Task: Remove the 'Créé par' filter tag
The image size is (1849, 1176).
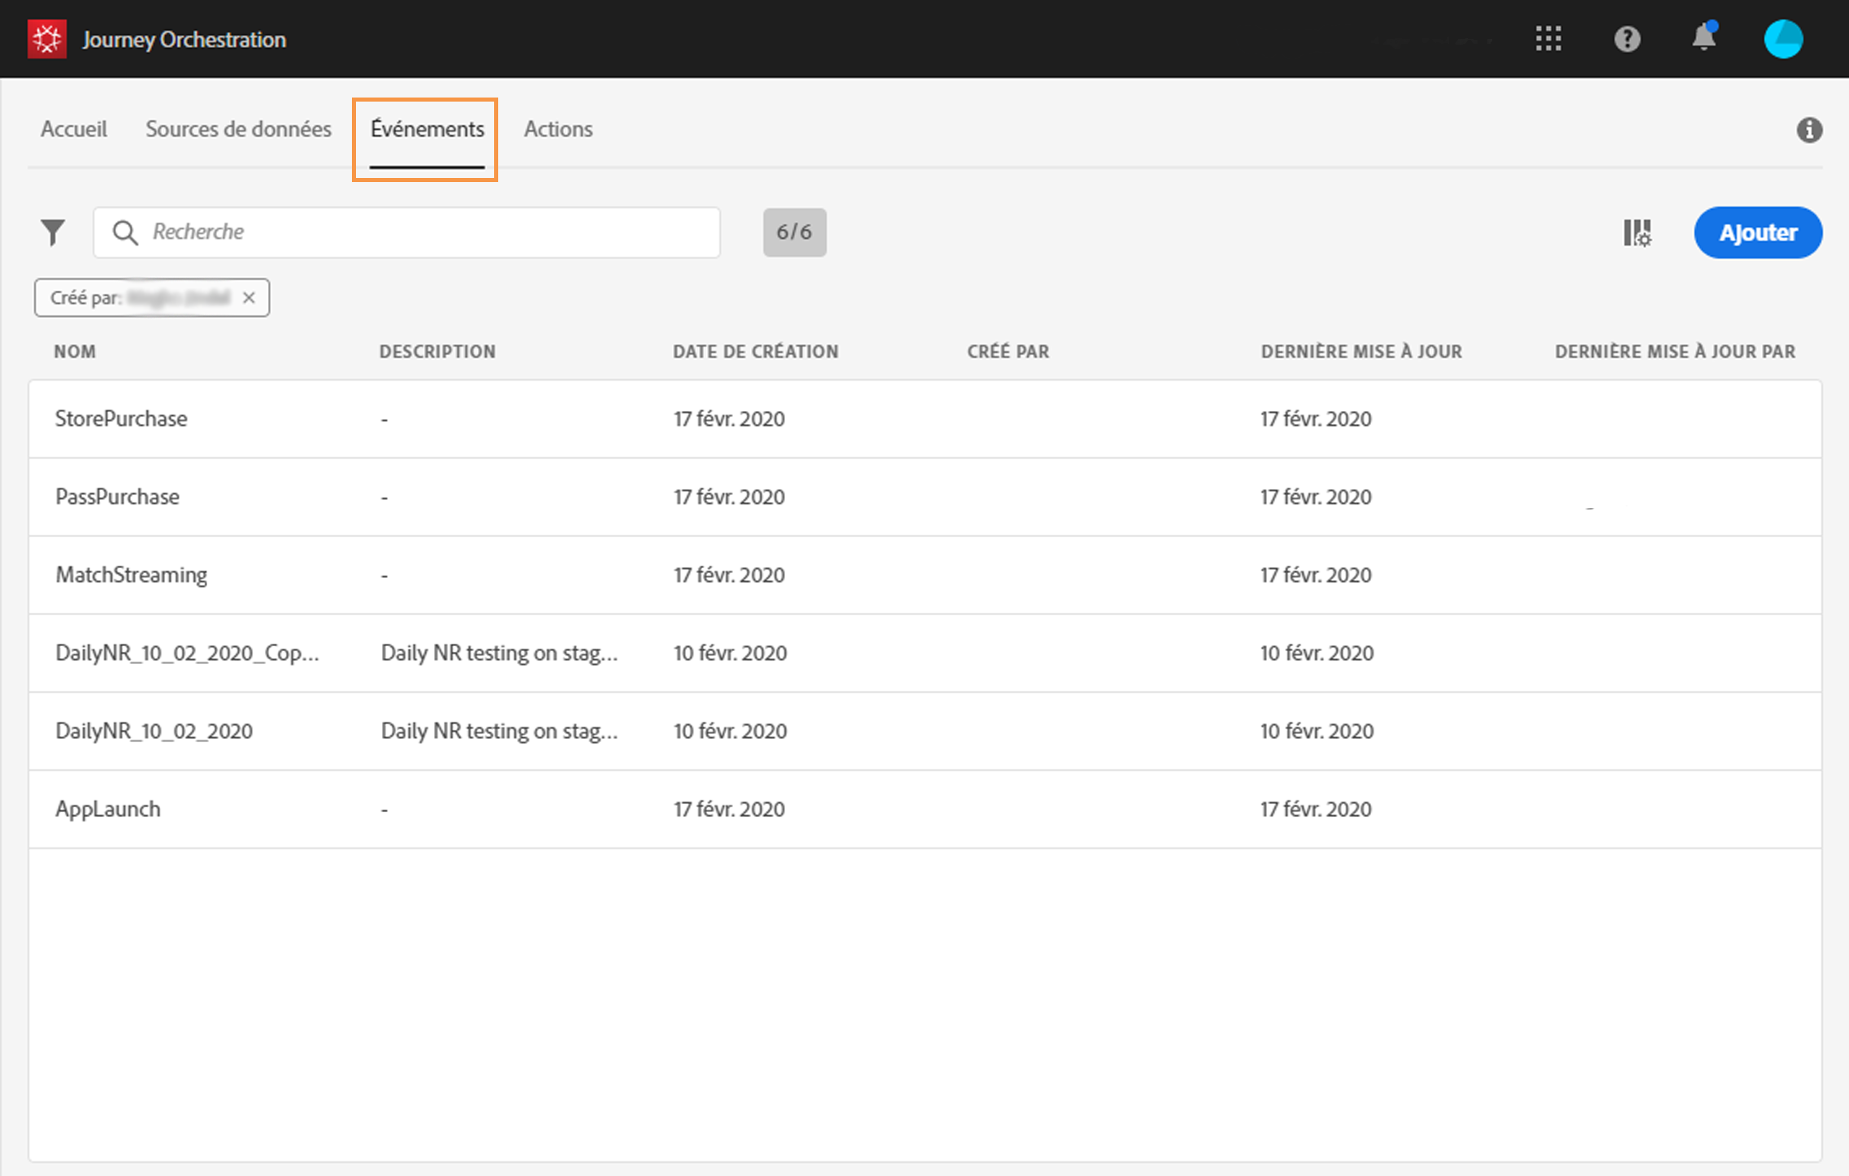Action: point(249,297)
